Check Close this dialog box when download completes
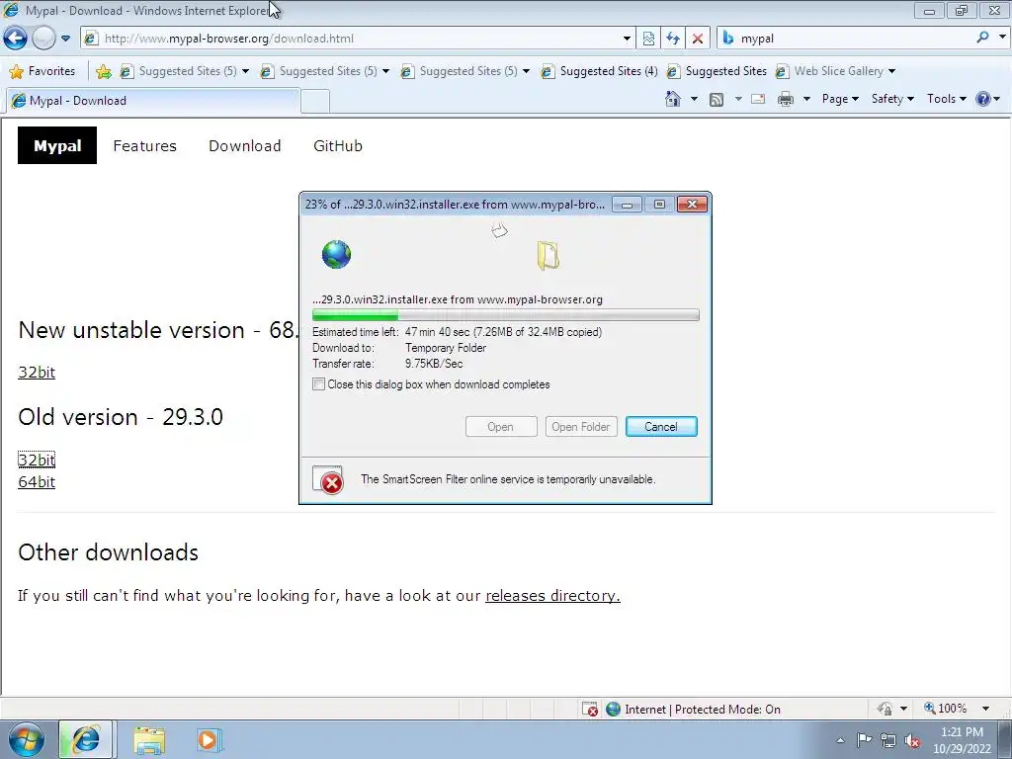 coord(319,384)
